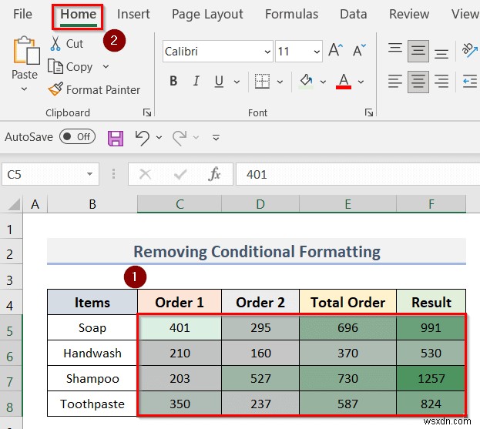Select column B header
This screenshot has width=480, height=429.
[92, 204]
